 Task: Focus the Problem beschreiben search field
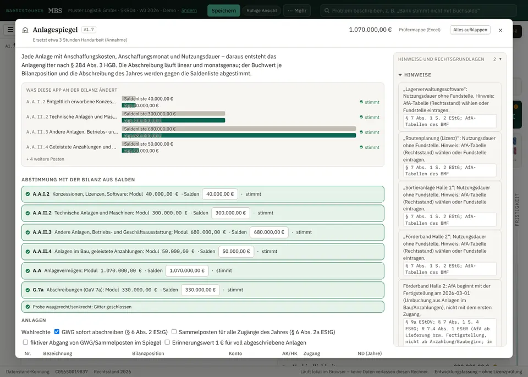pos(419,10)
